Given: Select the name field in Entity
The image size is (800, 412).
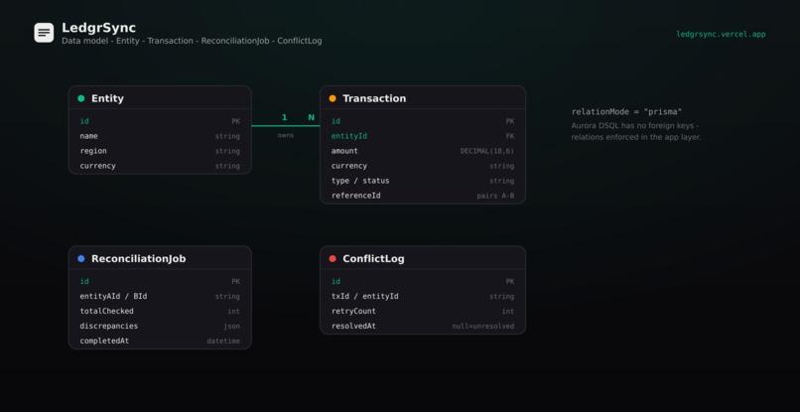Looking at the screenshot, I should (x=160, y=136).
